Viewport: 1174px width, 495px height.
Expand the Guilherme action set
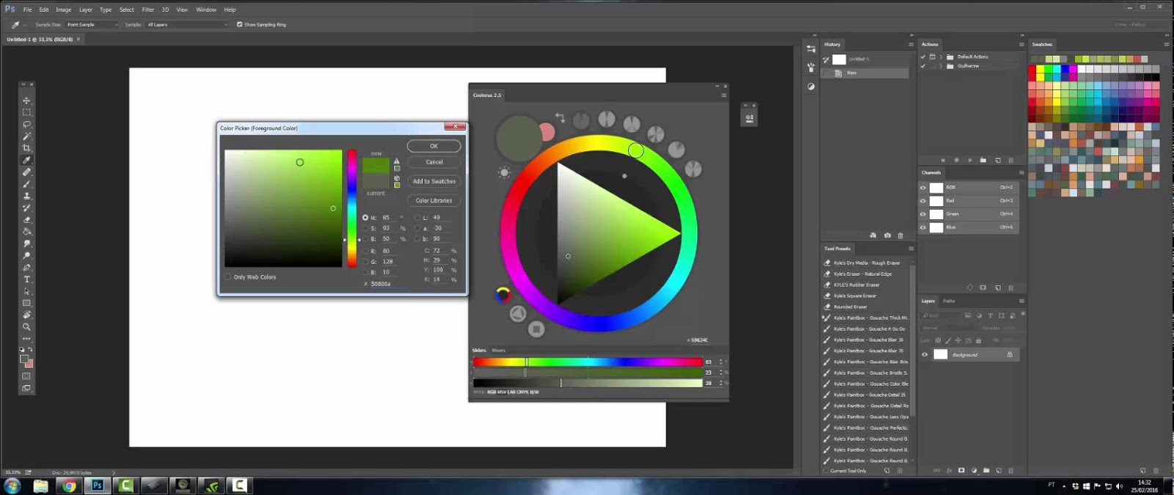[941, 66]
